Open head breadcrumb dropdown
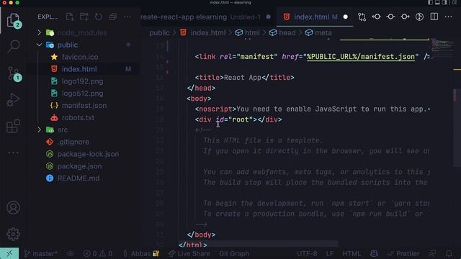Image resolution: width=461 pixels, height=259 pixels. point(282,32)
